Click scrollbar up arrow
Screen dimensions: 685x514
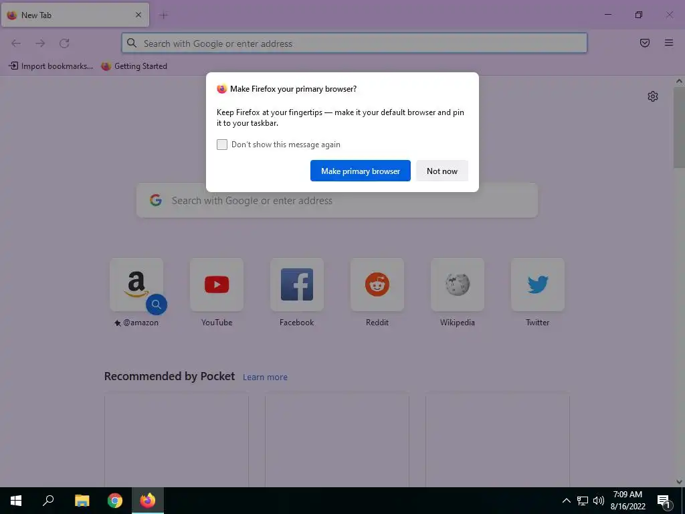pyautogui.click(x=679, y=81)
